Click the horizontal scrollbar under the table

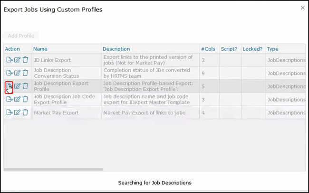pyautogui.click(x=53, y=169)
